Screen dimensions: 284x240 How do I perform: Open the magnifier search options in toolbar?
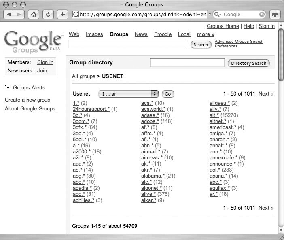click(218, 15)
